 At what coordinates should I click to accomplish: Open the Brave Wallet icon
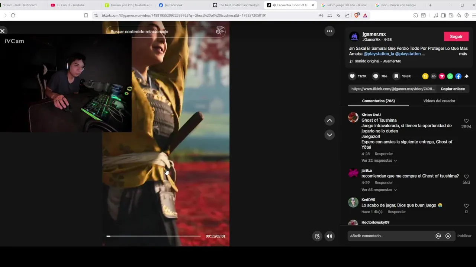(451, 15)
